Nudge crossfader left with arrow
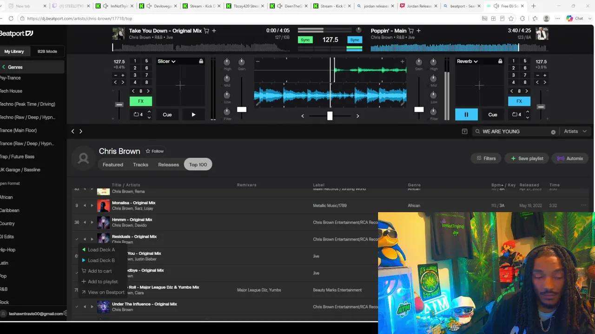Image resolution: width=595 pixels, height=334 pixels. pos(303,116)
